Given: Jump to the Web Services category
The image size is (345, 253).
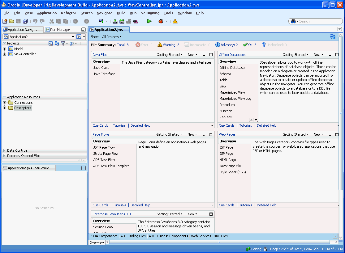Looking at the screenshot, I should [201, 236].
